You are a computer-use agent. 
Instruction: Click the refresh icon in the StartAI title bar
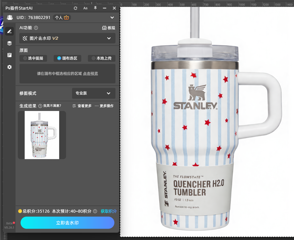(x=75, y=8)
